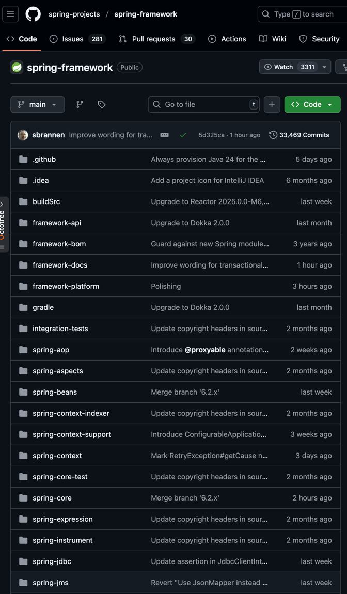Open the spring-projects organization link
347x594 pixels.
(x=74, y=14)
